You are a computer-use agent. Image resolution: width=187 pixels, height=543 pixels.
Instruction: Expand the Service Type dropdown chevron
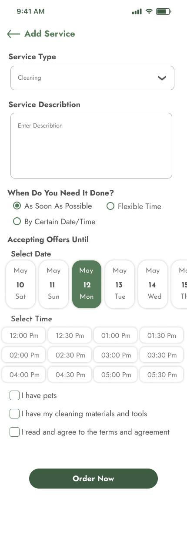tap(162, 78)
